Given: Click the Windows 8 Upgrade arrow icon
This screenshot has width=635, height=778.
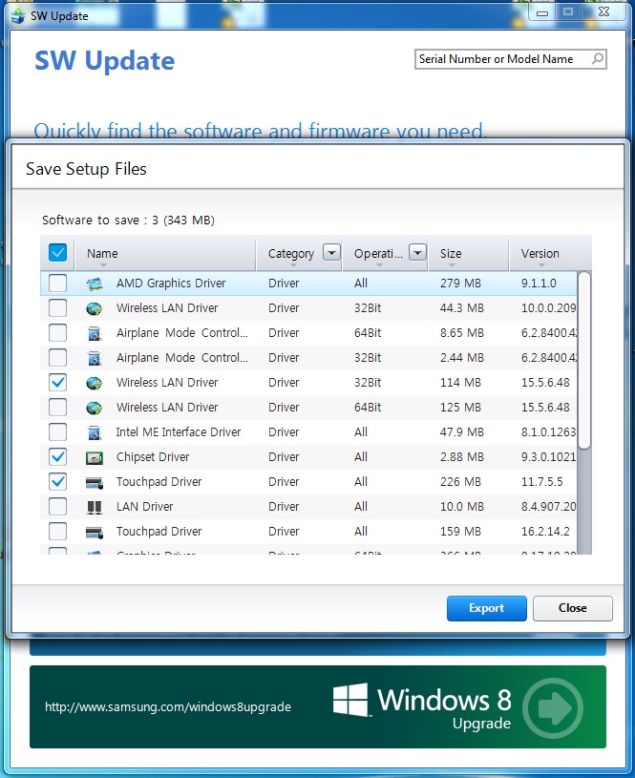Looking at the screenshot, I should coord(554,708).
